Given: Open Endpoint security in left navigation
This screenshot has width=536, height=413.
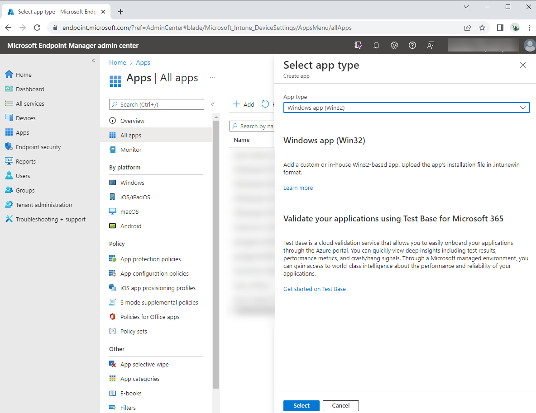Looking at the screenshot, I should point(38,147).
